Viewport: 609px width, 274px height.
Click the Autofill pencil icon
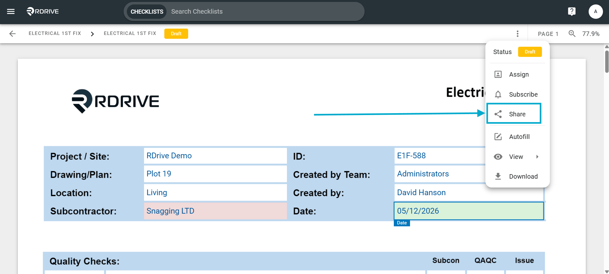pos(498,137)
